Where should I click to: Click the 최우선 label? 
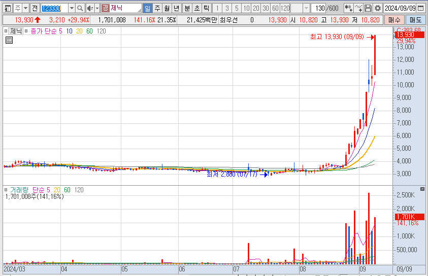pos(229,20)
